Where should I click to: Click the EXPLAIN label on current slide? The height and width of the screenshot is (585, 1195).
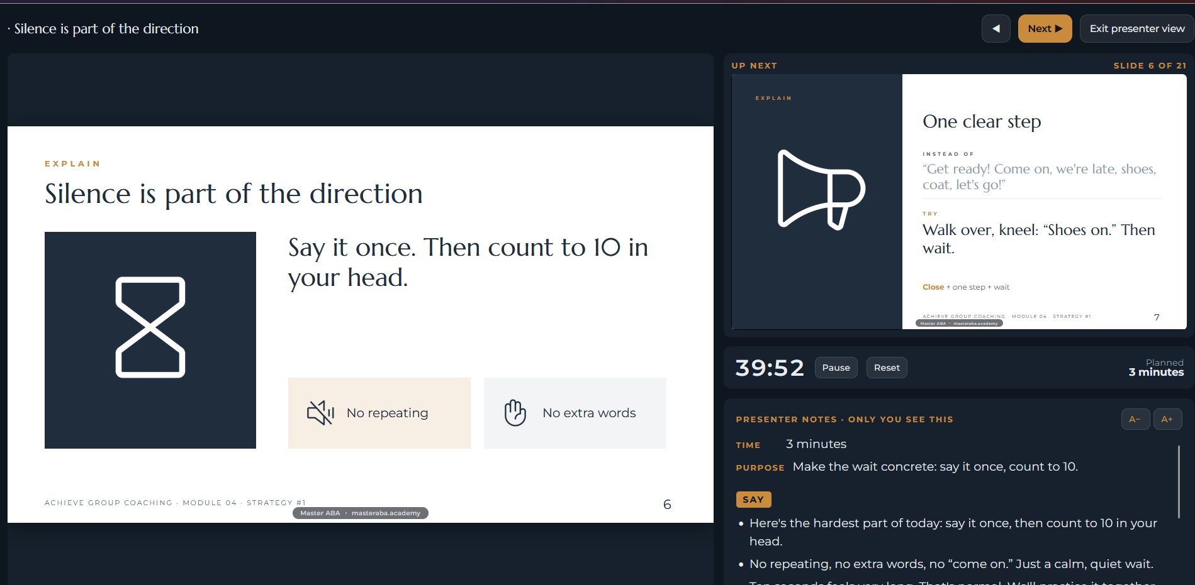click(x=72, y=163)
